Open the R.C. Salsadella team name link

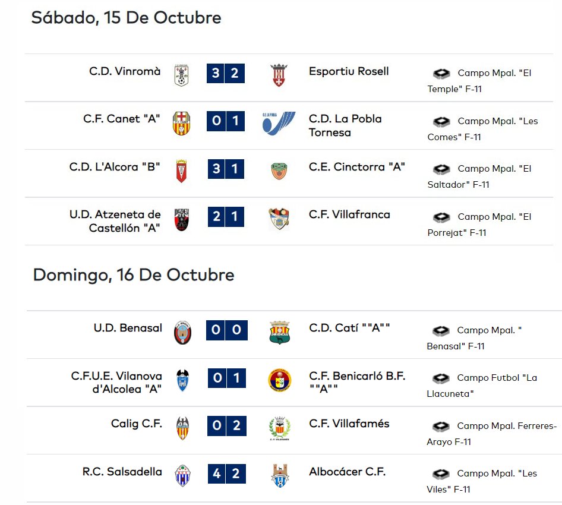122,472
